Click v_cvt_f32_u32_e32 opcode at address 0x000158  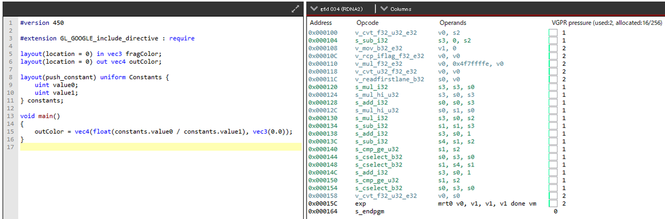[x=386, y=195]
